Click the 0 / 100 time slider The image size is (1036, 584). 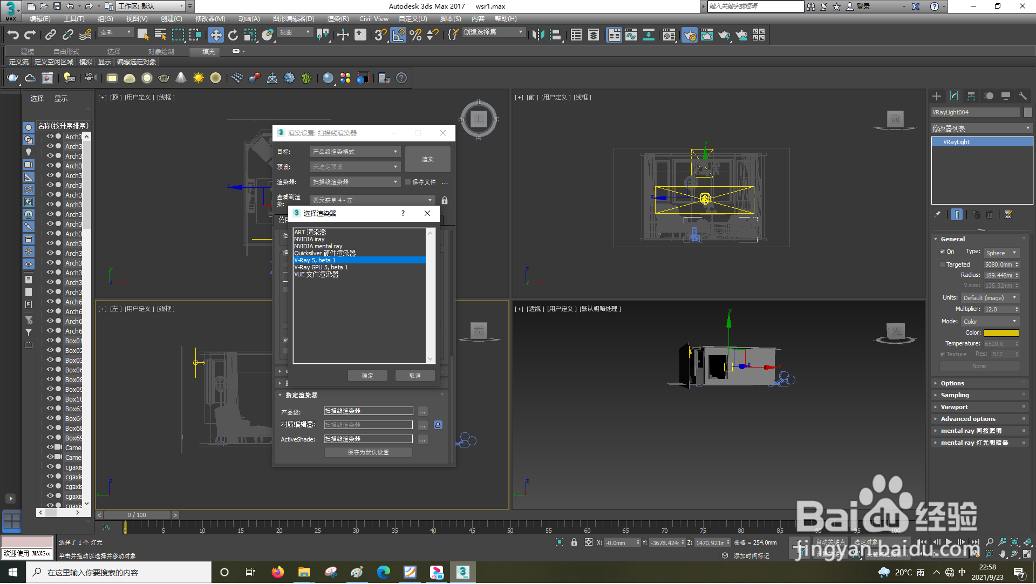click(x=137, y=515)
